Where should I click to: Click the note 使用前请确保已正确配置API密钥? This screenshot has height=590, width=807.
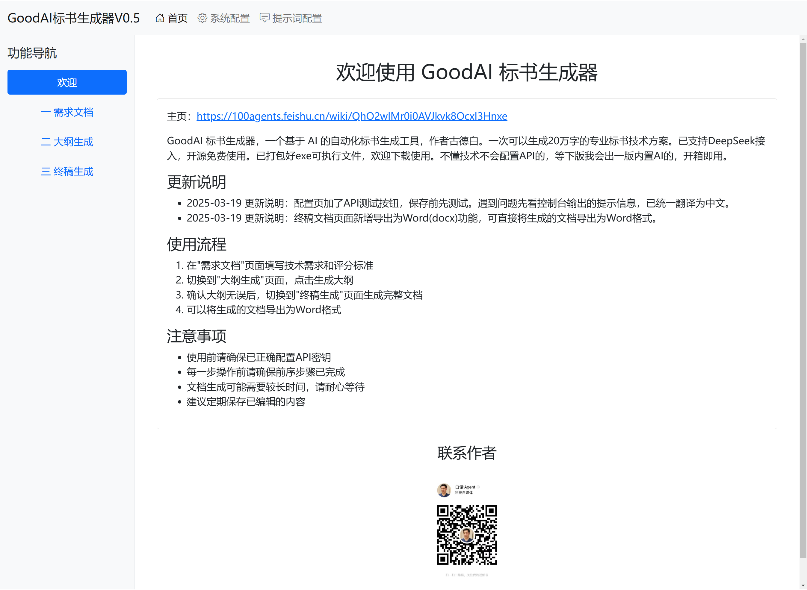pyautogui.click(x=259, y=357)
